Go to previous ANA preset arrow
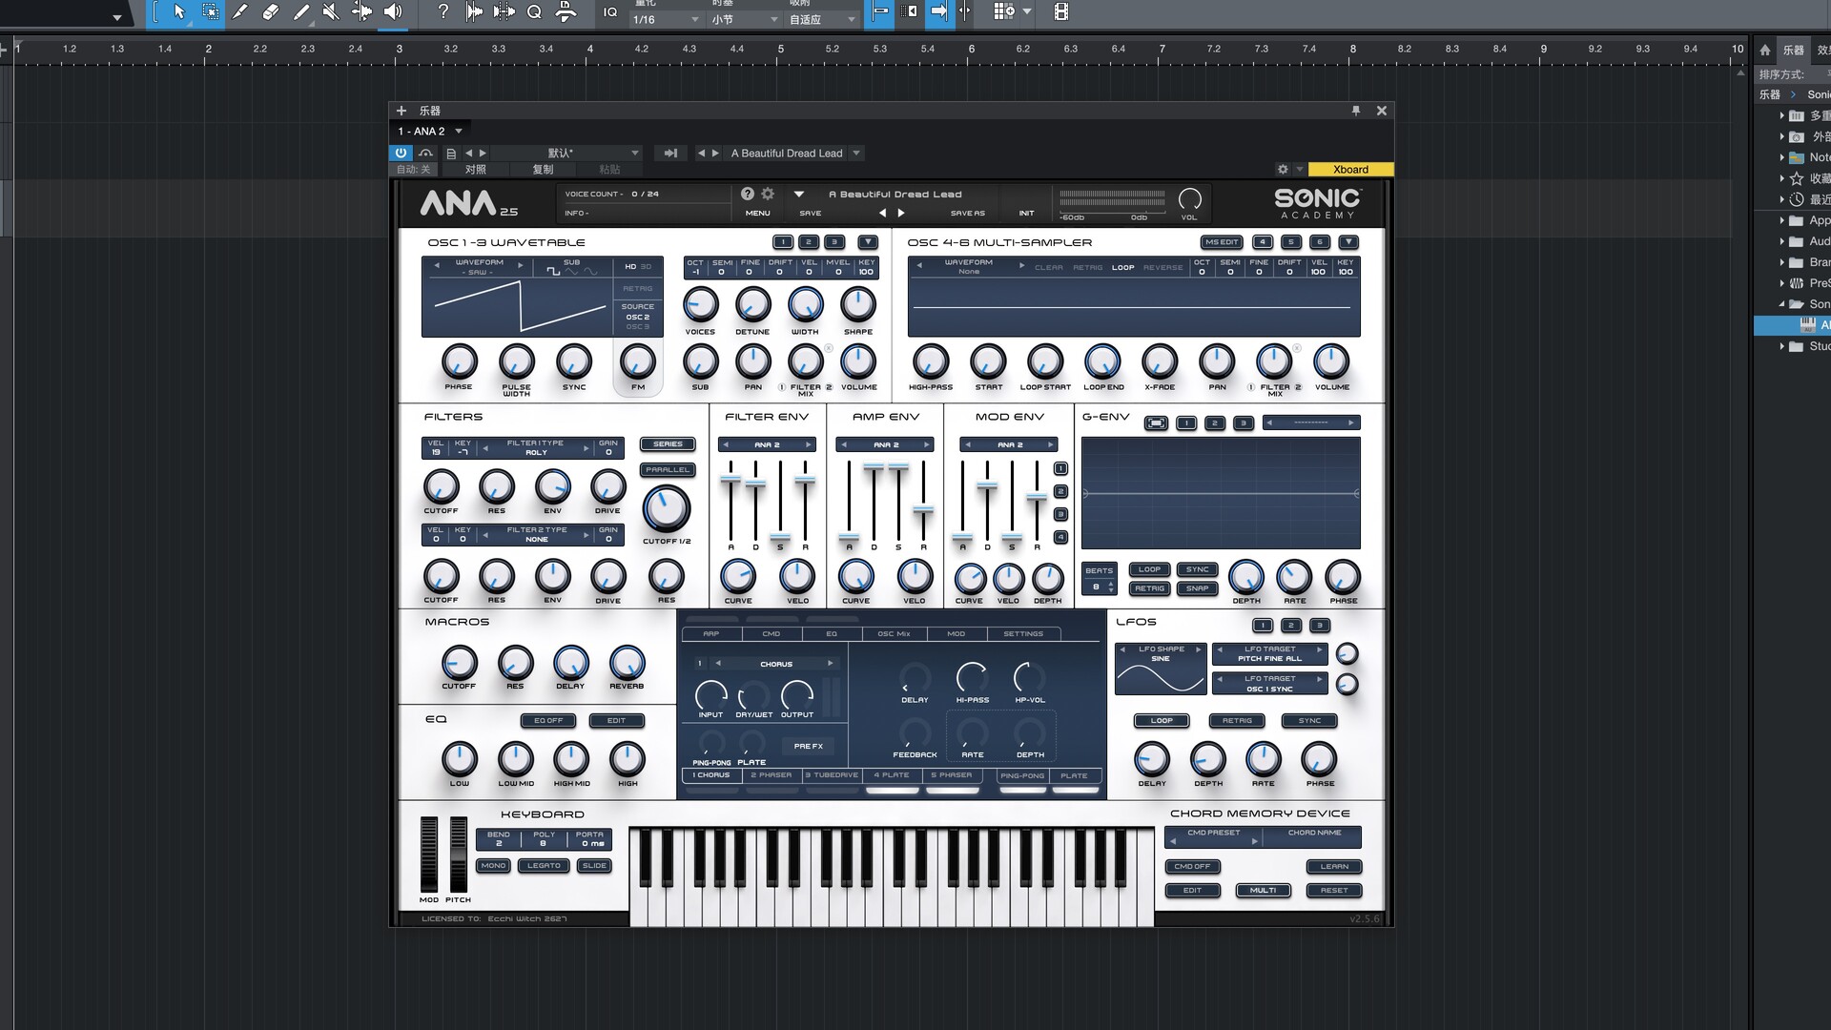The width and height of the screenshot is (1831, 1030). point(882,213)
